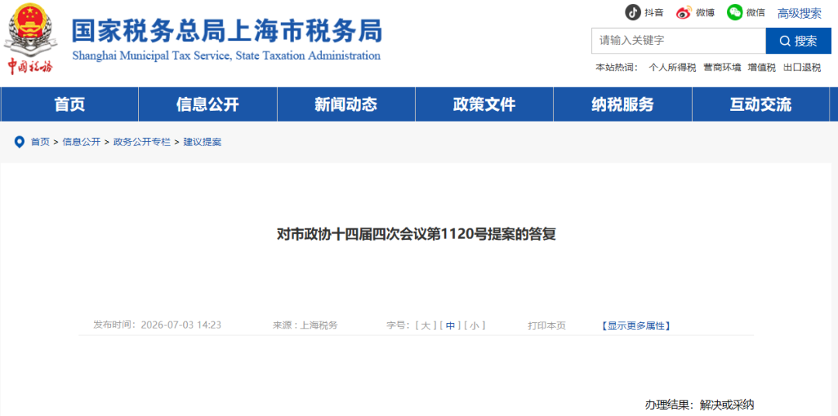Image resolution: width=838 pixels, height=416 pixels.
Task: Set font size to 小
Action: (475, 325)
